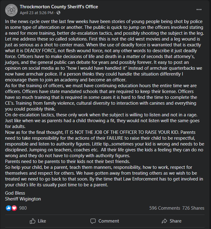Image resolution: width=211 pixels, height=229 pixels.
Task: Click the God Bless closing line
Action: [x=15, y=193]
